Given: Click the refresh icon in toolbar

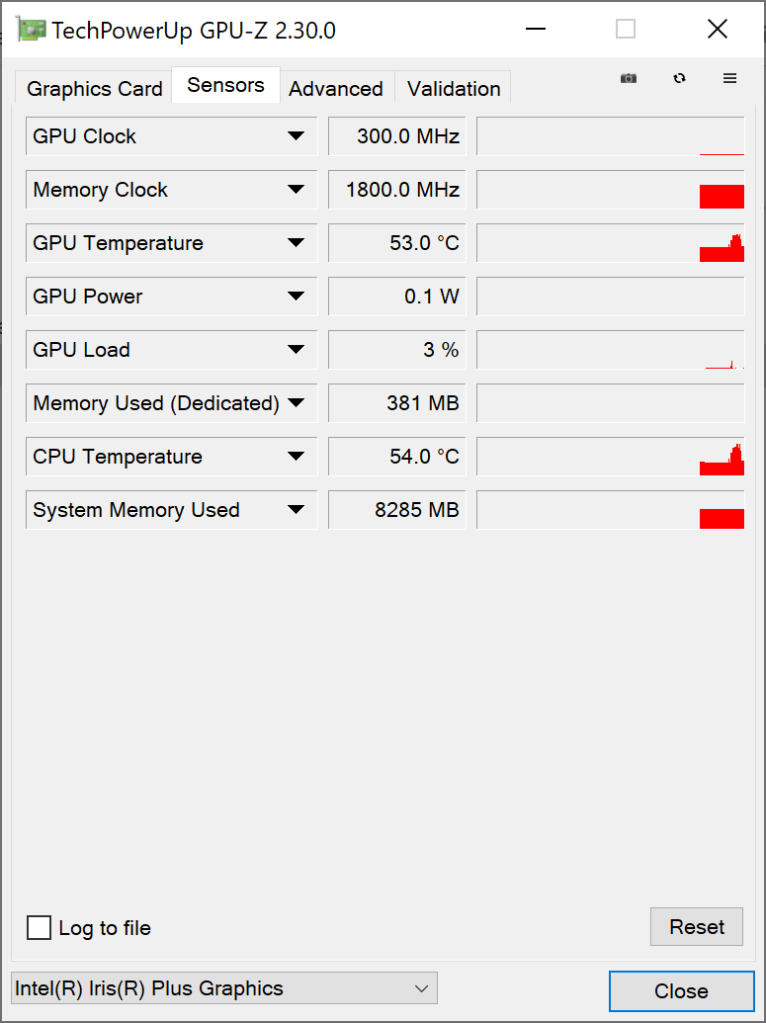Looking at the screenshot, I should click(x=679, y=78).
